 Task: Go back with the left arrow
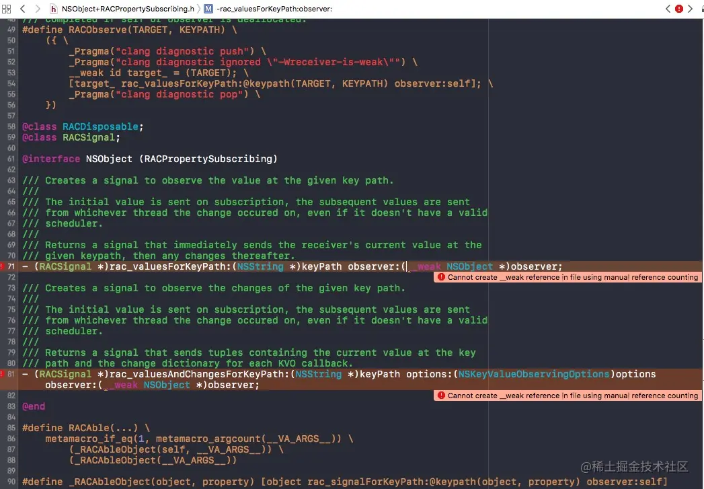coord(22,9)
